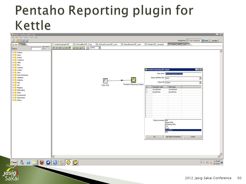Click the Steps search input field

point(36,49)
